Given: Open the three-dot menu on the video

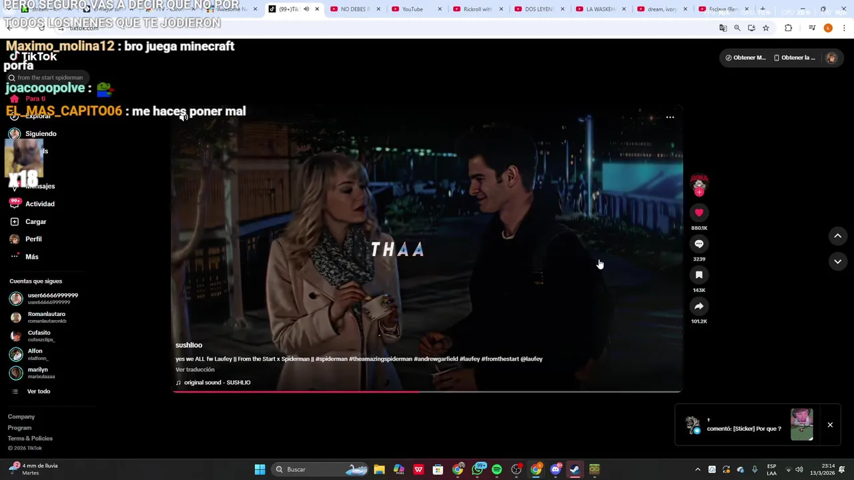Looking at the screenshot, I should [x=670, y=117].
